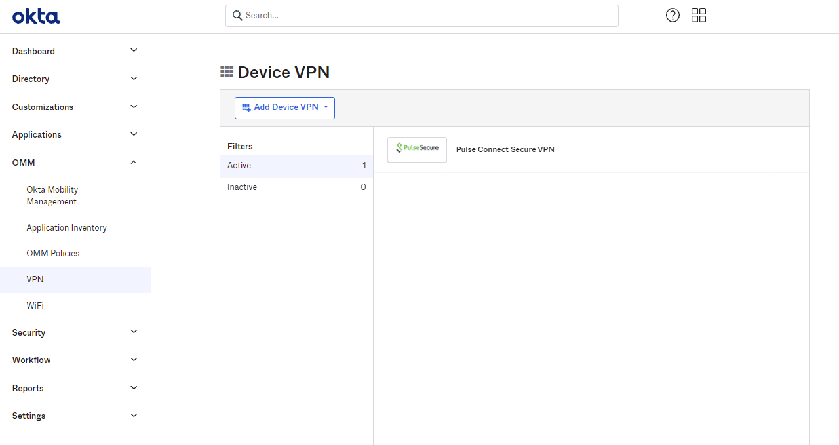Click the Device VPN heading grid icon
This screenshot has height=445, width=839.
tap(227, 72)
